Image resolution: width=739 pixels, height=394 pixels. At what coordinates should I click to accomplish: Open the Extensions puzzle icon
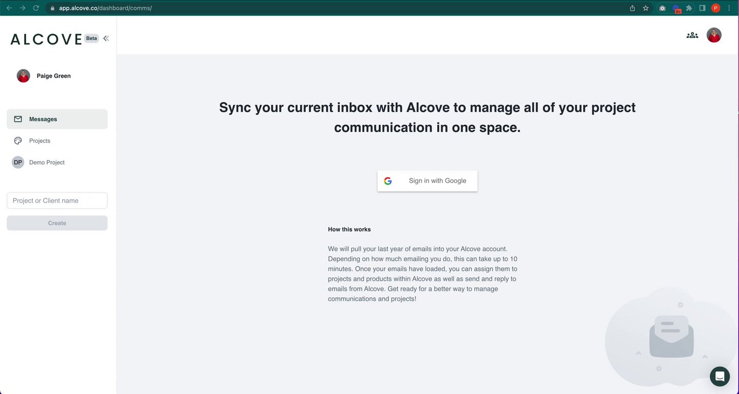point(689,8)
